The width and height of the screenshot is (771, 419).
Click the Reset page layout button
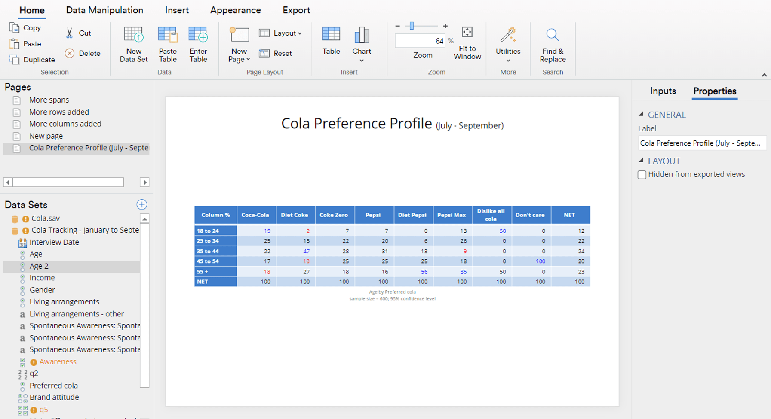pyautogui.click(x=276, y=53)
